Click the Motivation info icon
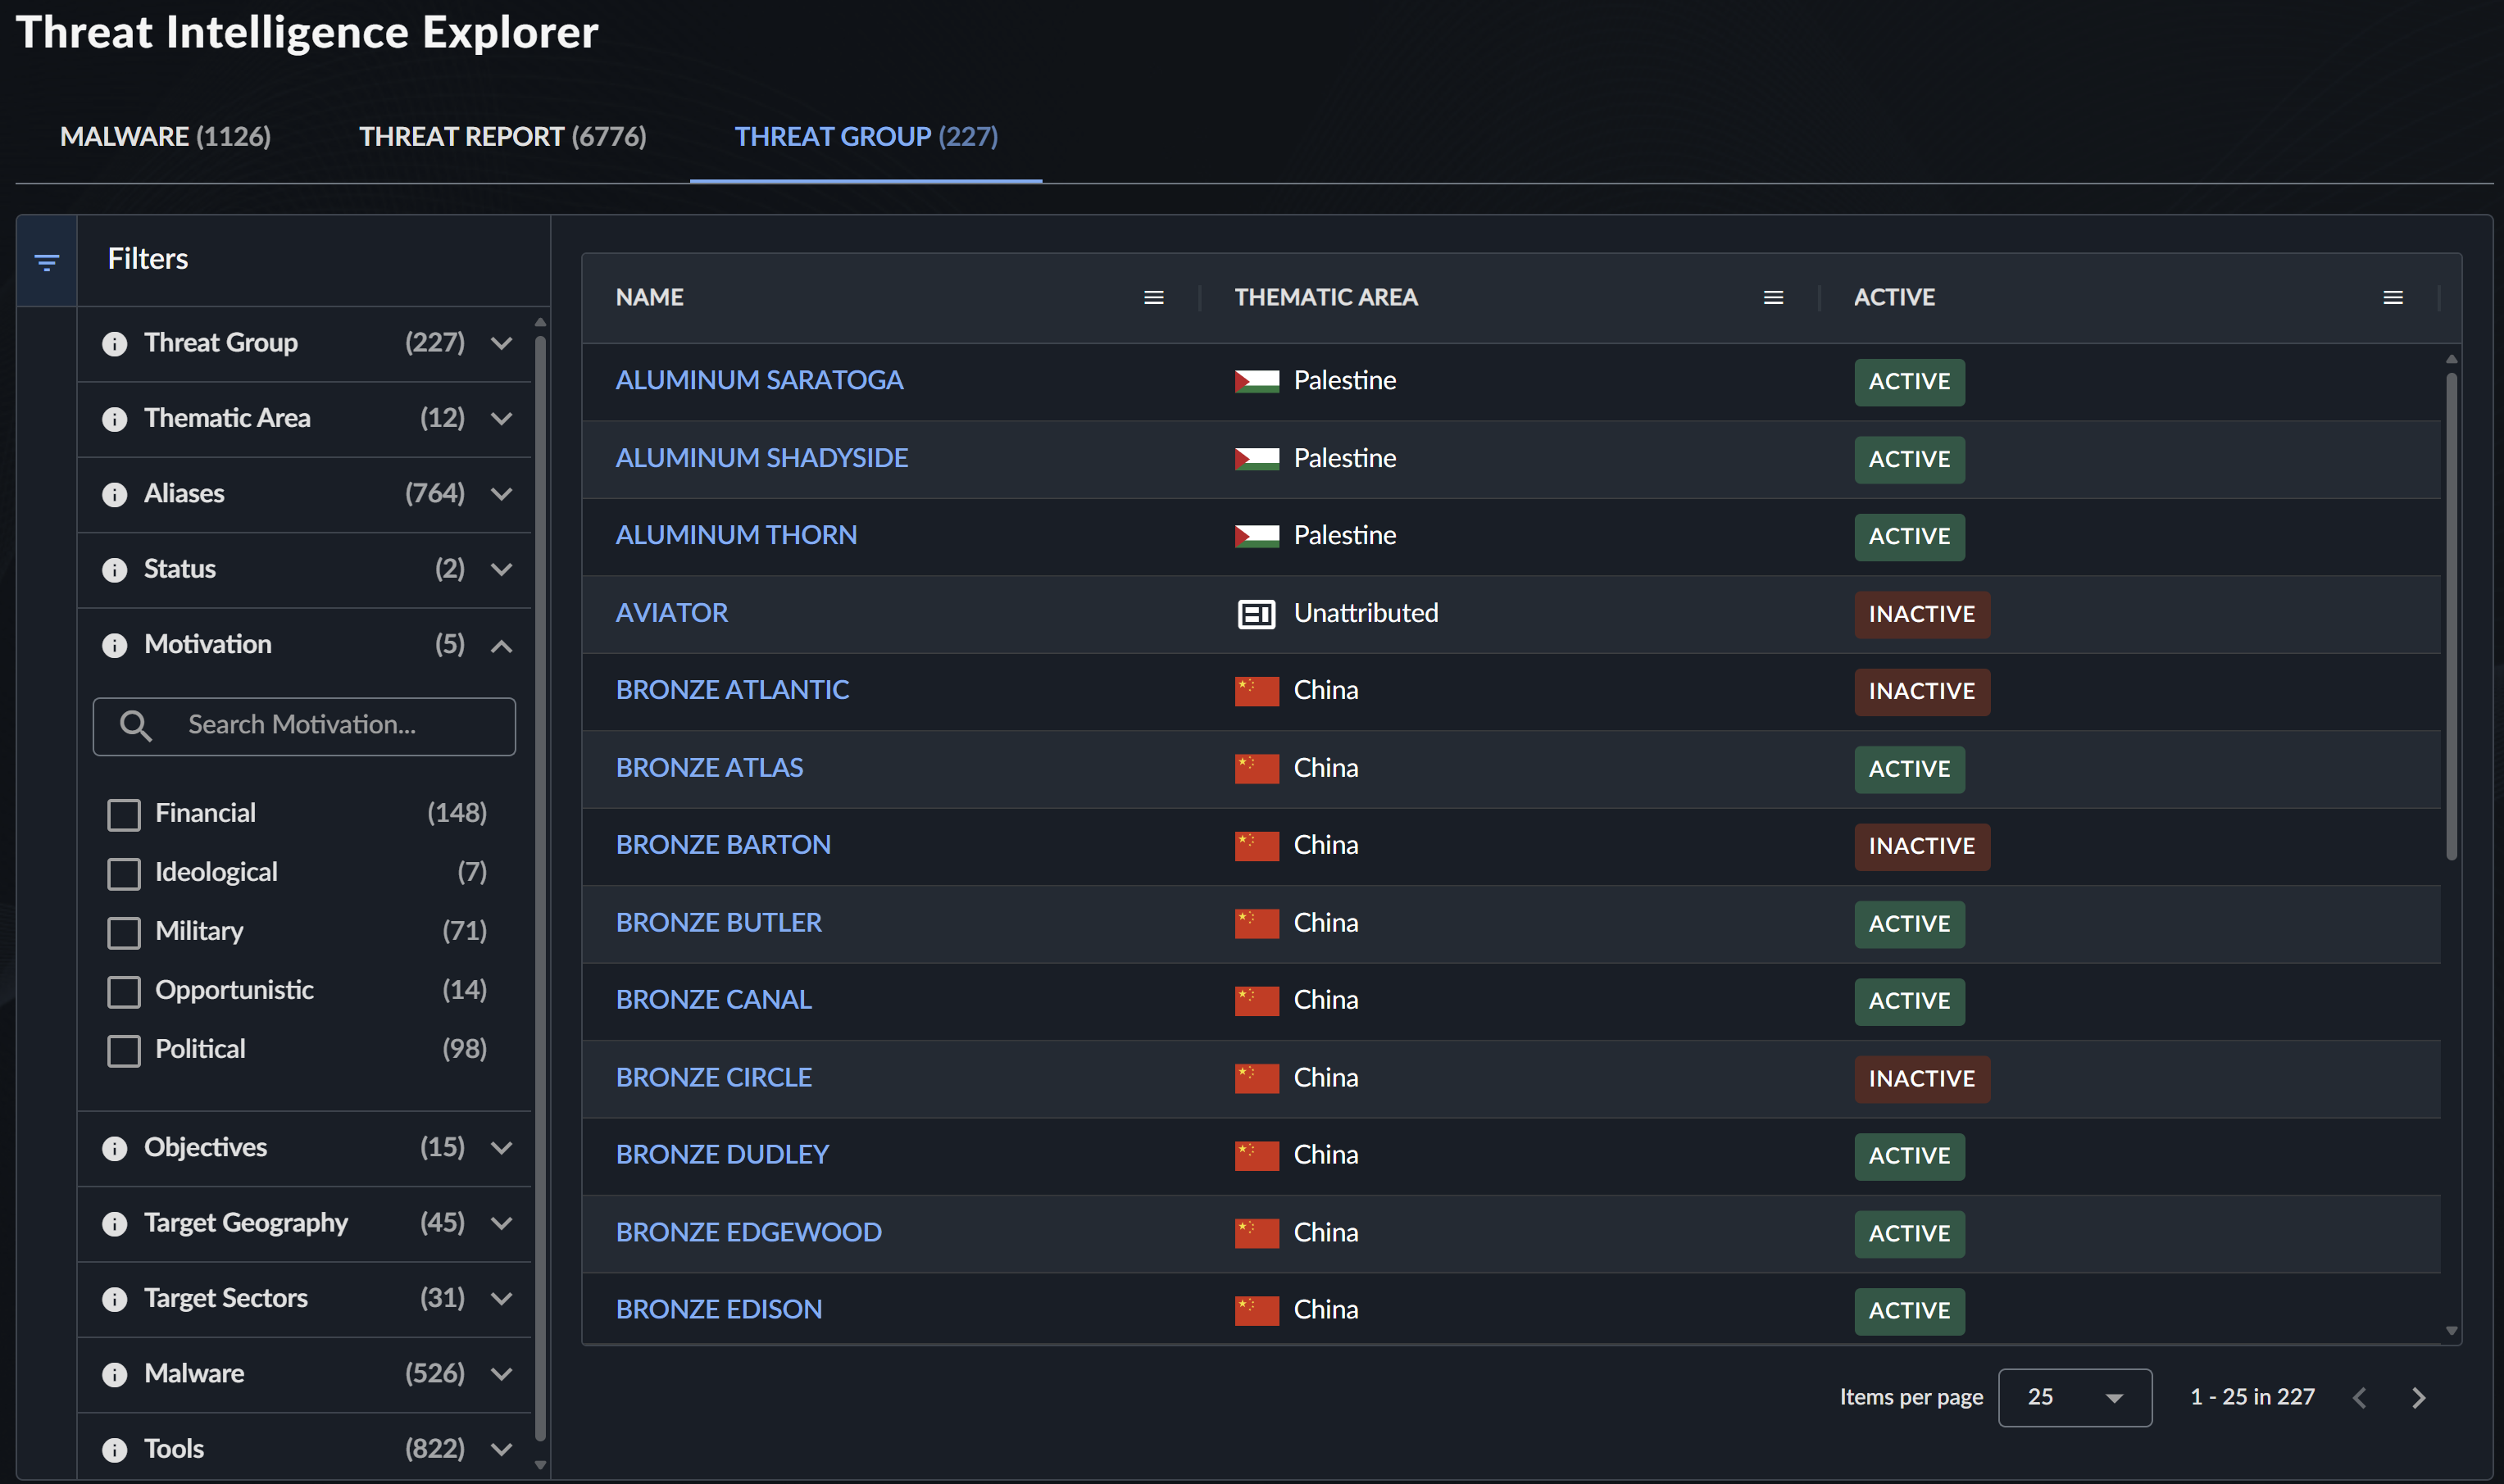Viewport: 2504px width, 1484px height. point(115,646)
